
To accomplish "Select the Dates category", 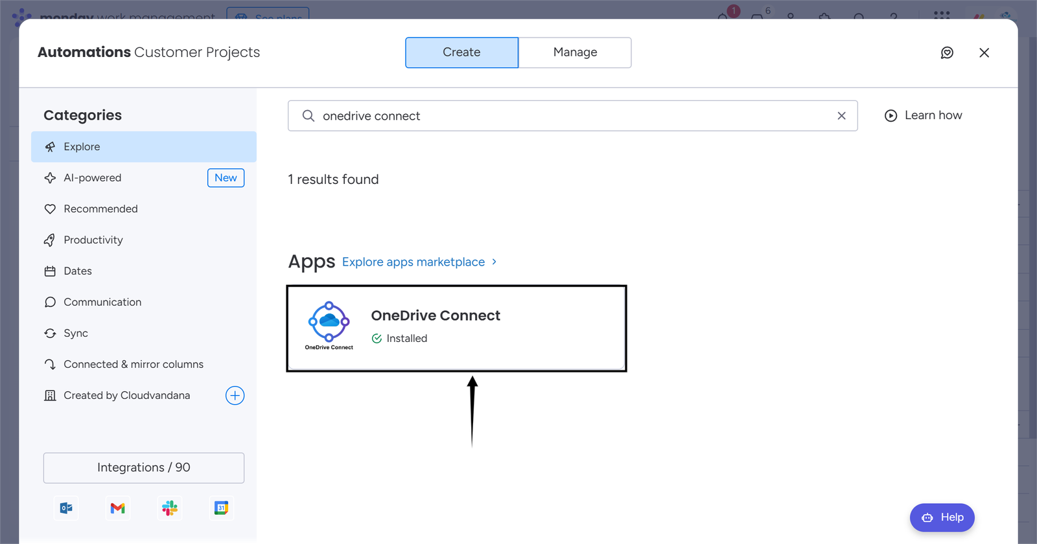I will pos(144,271).
